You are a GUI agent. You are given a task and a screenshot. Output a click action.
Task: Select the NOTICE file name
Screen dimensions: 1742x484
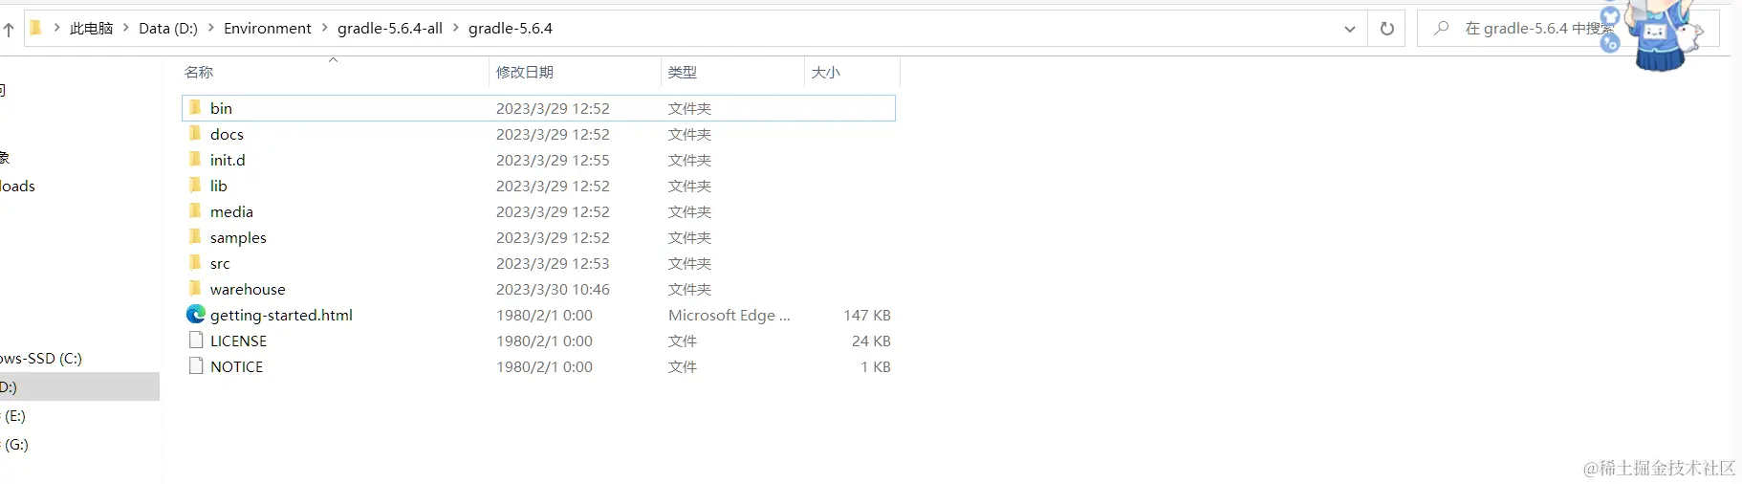coord(236,366)
